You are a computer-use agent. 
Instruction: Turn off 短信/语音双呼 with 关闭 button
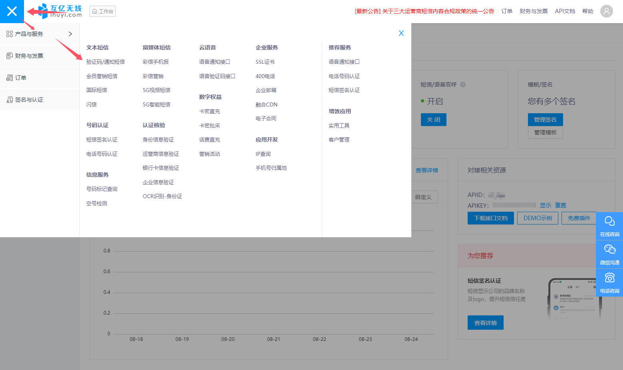click(433, 120)
